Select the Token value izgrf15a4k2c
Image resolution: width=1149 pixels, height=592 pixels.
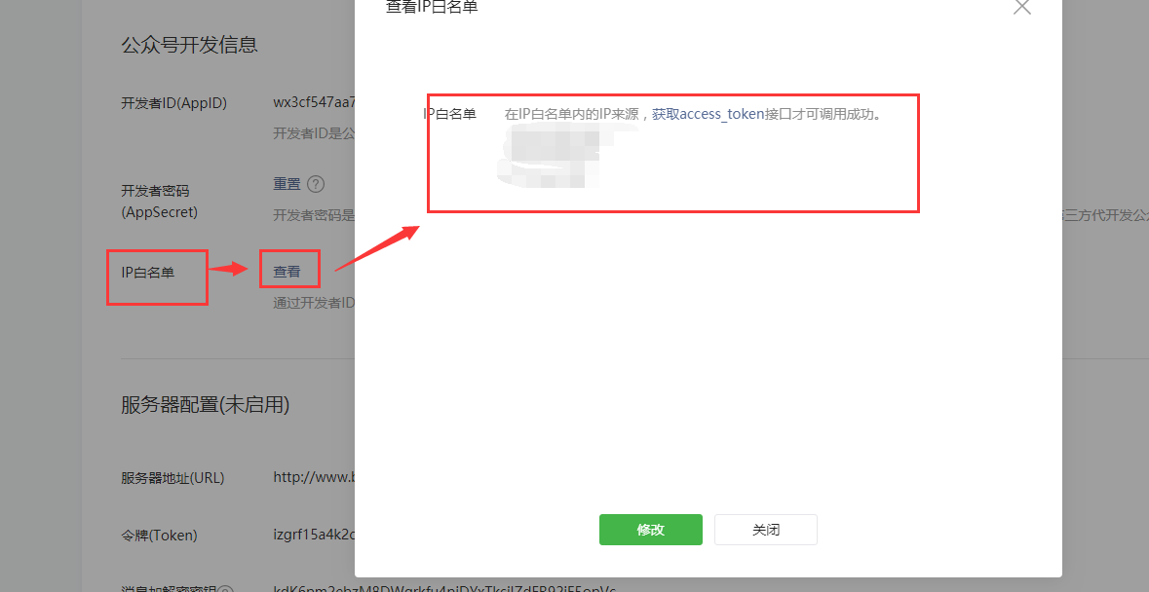(313, 535)
